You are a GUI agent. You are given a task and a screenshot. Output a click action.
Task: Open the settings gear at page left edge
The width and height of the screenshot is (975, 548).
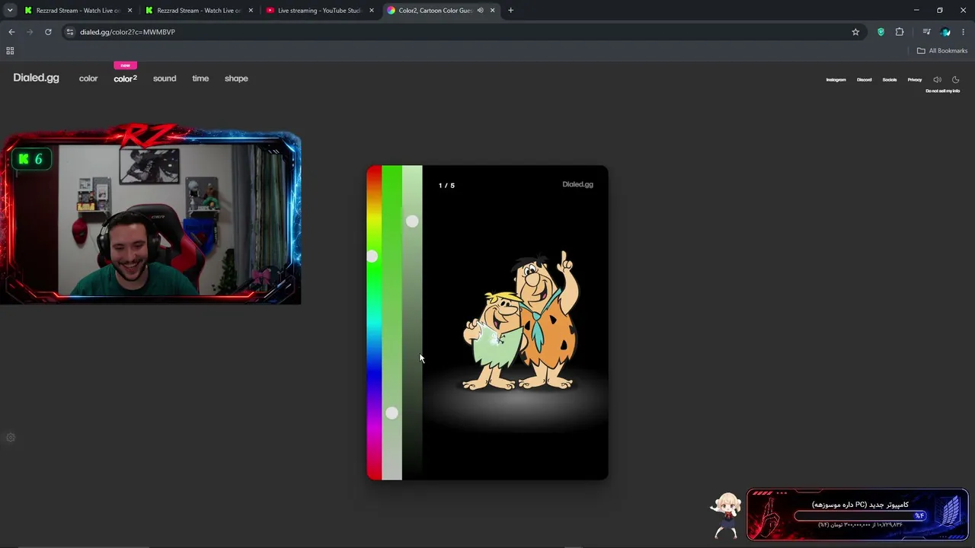11,438
